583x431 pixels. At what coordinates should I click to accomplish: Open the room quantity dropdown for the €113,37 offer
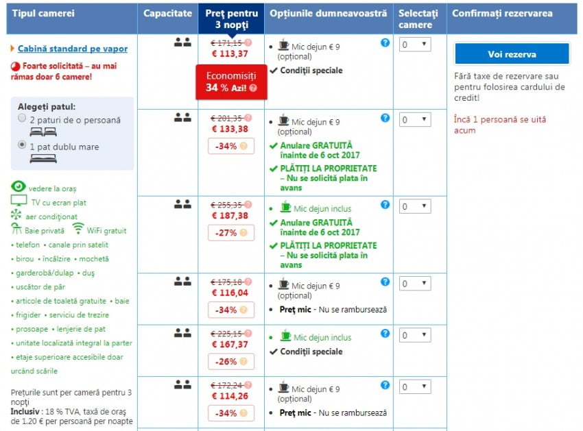(416, 45)
